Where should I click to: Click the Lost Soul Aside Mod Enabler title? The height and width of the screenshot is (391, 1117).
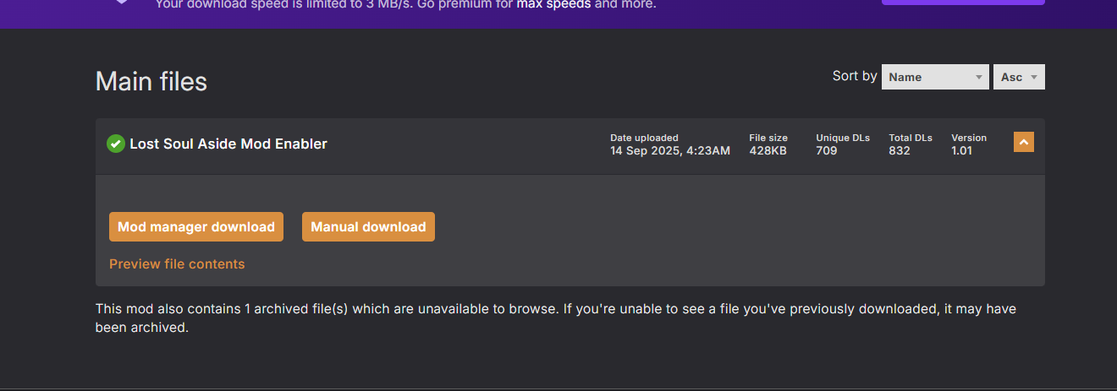click(228, 144)
